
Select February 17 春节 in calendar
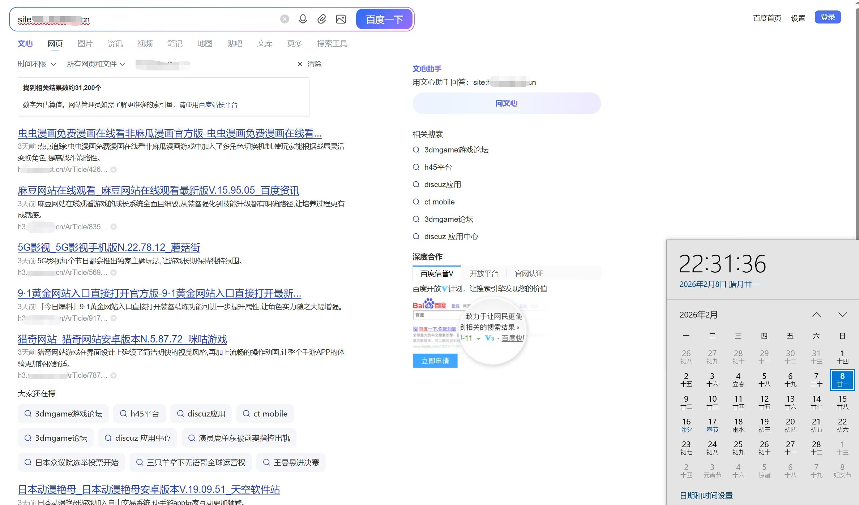712,425
